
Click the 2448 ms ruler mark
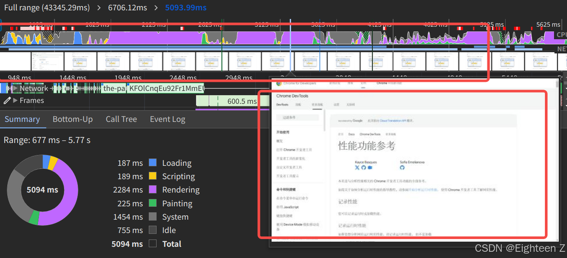tap(183, 78)
